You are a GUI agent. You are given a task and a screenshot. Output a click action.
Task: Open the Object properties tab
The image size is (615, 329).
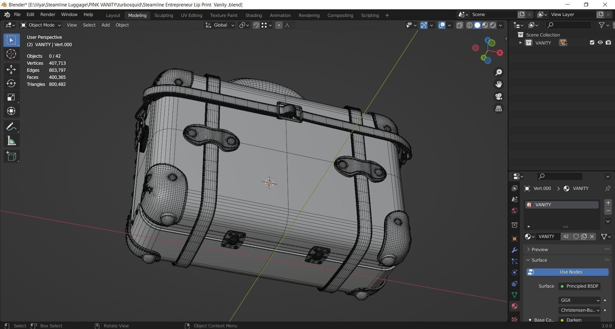pos(514,239)
